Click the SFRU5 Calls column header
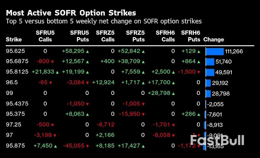 45,36
